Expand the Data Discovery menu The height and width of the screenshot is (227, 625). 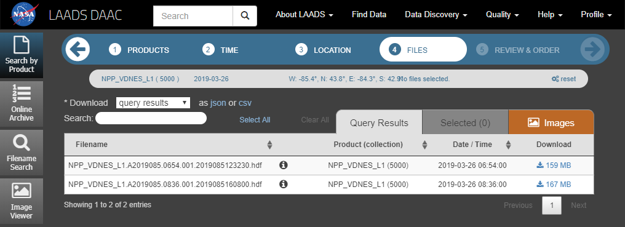436,15
